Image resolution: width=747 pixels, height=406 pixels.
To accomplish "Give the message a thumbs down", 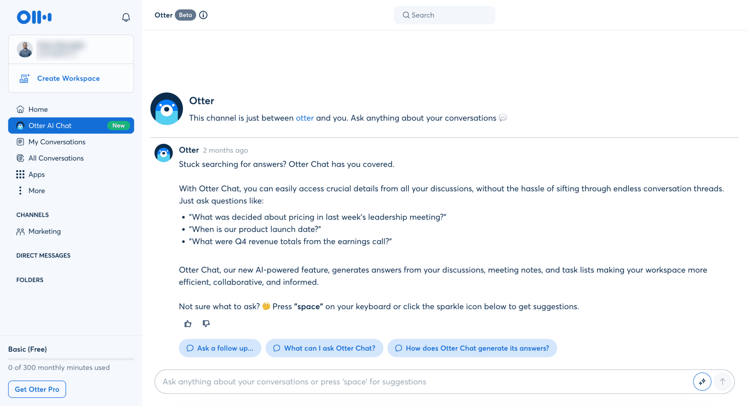I will tap(206, 324).
